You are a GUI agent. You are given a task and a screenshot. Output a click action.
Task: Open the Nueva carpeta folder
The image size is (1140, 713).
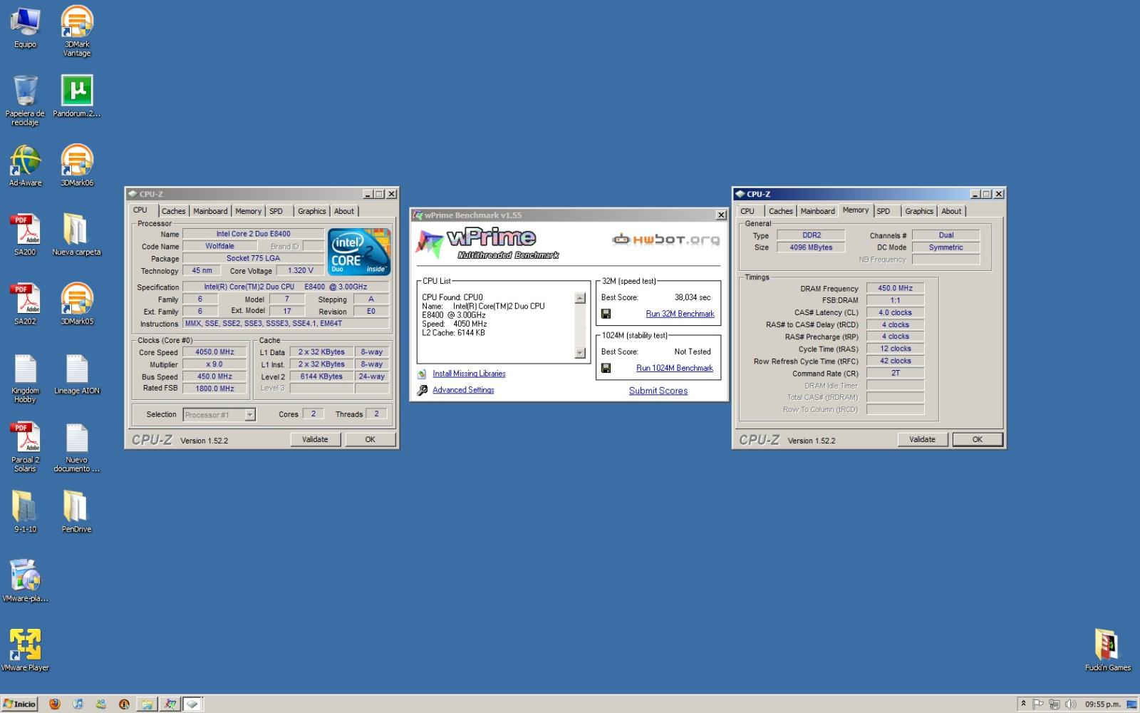point(76,235)
